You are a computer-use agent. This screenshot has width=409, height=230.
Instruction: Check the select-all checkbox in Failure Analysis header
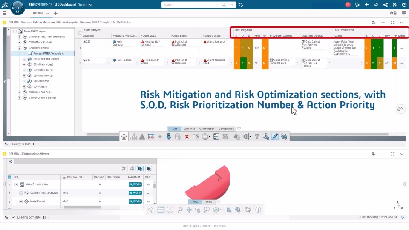coord(80,33)
